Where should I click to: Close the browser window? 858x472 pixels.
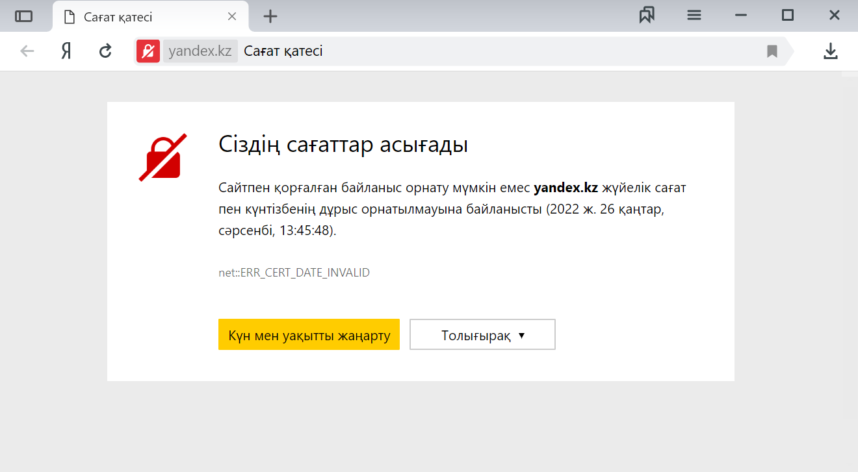click(835, 16)
